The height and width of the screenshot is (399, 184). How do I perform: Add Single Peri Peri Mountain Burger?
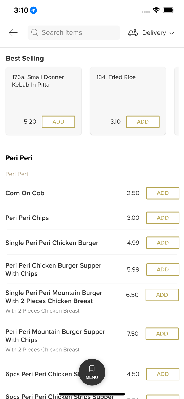(162, 295)
